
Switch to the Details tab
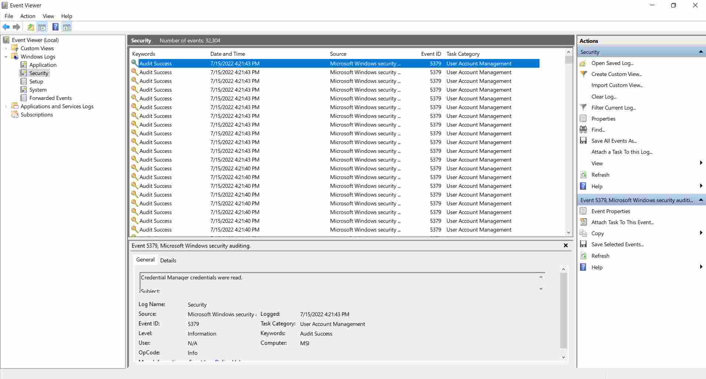click(x=168, y=260)
